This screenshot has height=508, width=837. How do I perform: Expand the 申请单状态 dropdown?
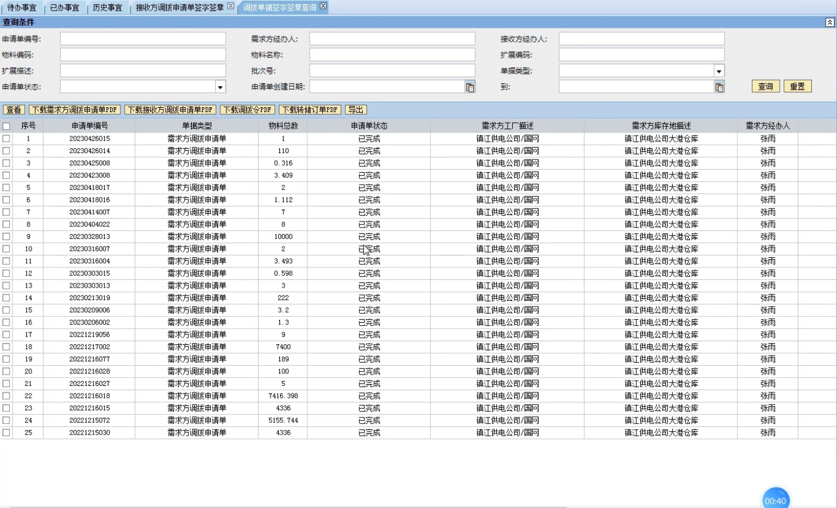tap(220, 87)
